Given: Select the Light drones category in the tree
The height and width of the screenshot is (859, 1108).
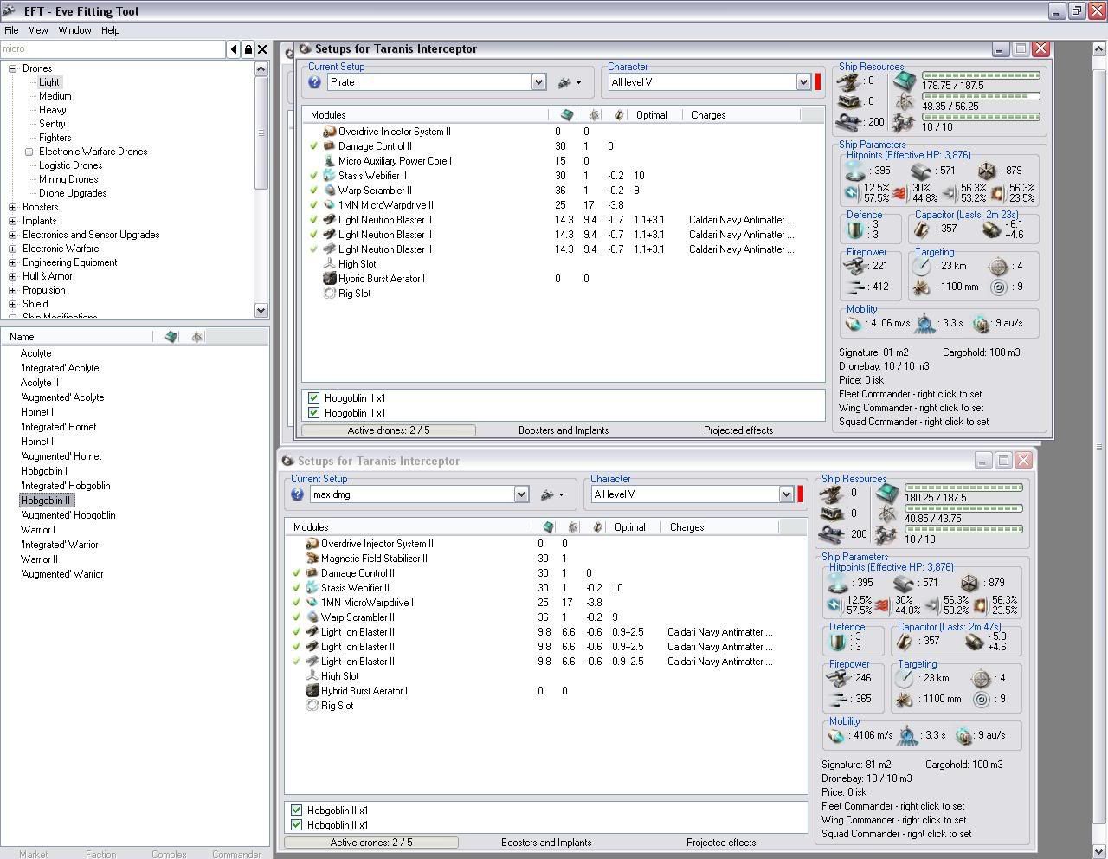Looking at the screenshot, I should [x=49, y=82].
